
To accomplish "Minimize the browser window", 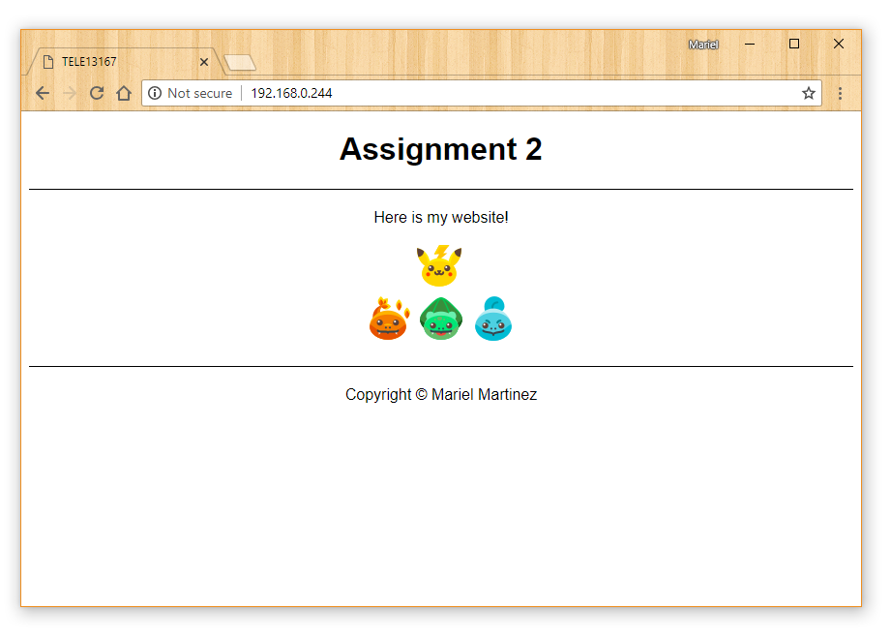I will (750, 45).
